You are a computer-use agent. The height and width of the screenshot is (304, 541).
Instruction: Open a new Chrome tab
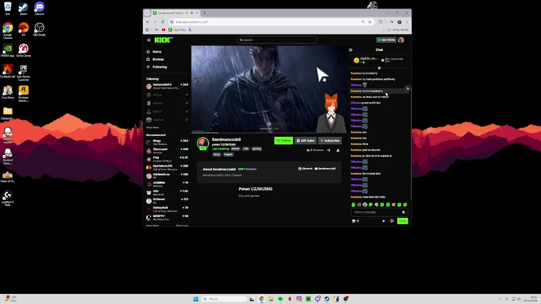click(205, 13)
